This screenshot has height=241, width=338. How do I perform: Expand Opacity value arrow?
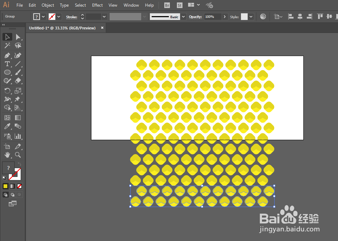pos(225,16)
